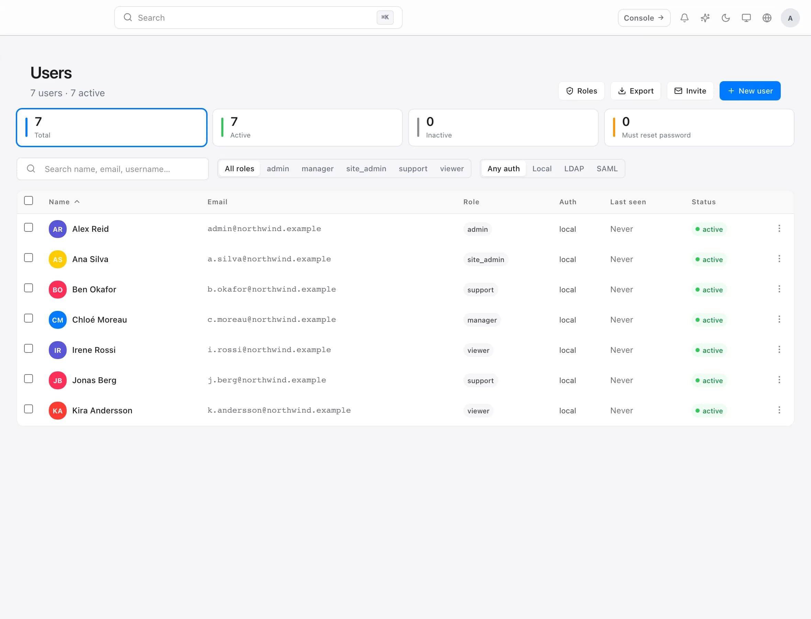Click the Last seen column header
Screen dimensions: 811x619
pyautogui.click(x=628, y=202)
